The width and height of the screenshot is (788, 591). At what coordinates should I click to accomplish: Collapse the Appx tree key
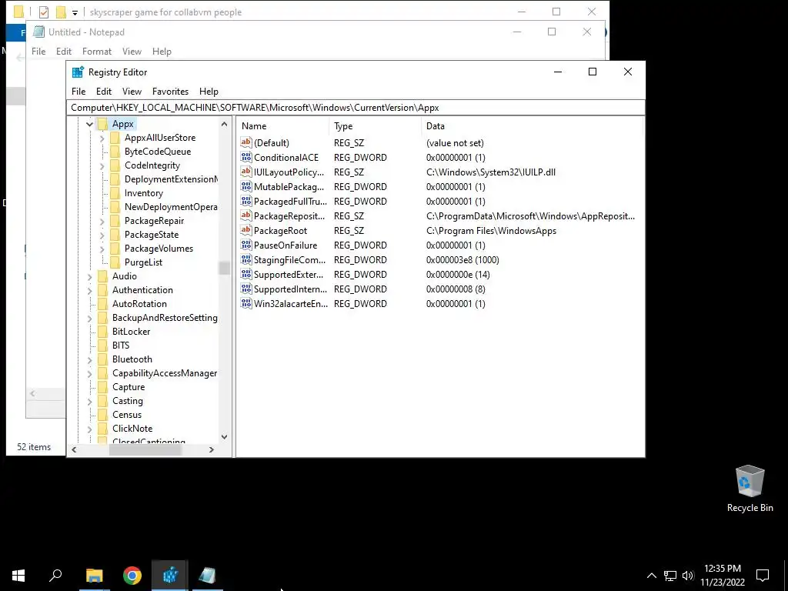click(89, 124)
